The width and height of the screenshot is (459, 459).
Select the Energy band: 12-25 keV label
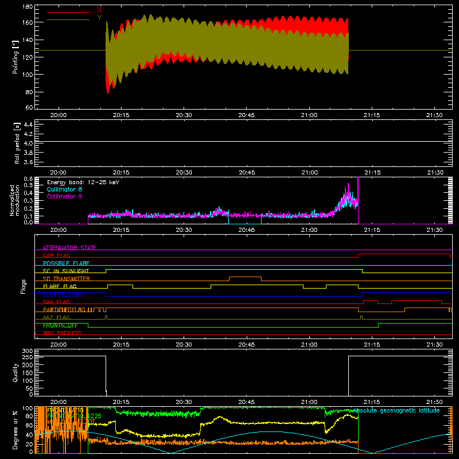click(x=83, y=182)
